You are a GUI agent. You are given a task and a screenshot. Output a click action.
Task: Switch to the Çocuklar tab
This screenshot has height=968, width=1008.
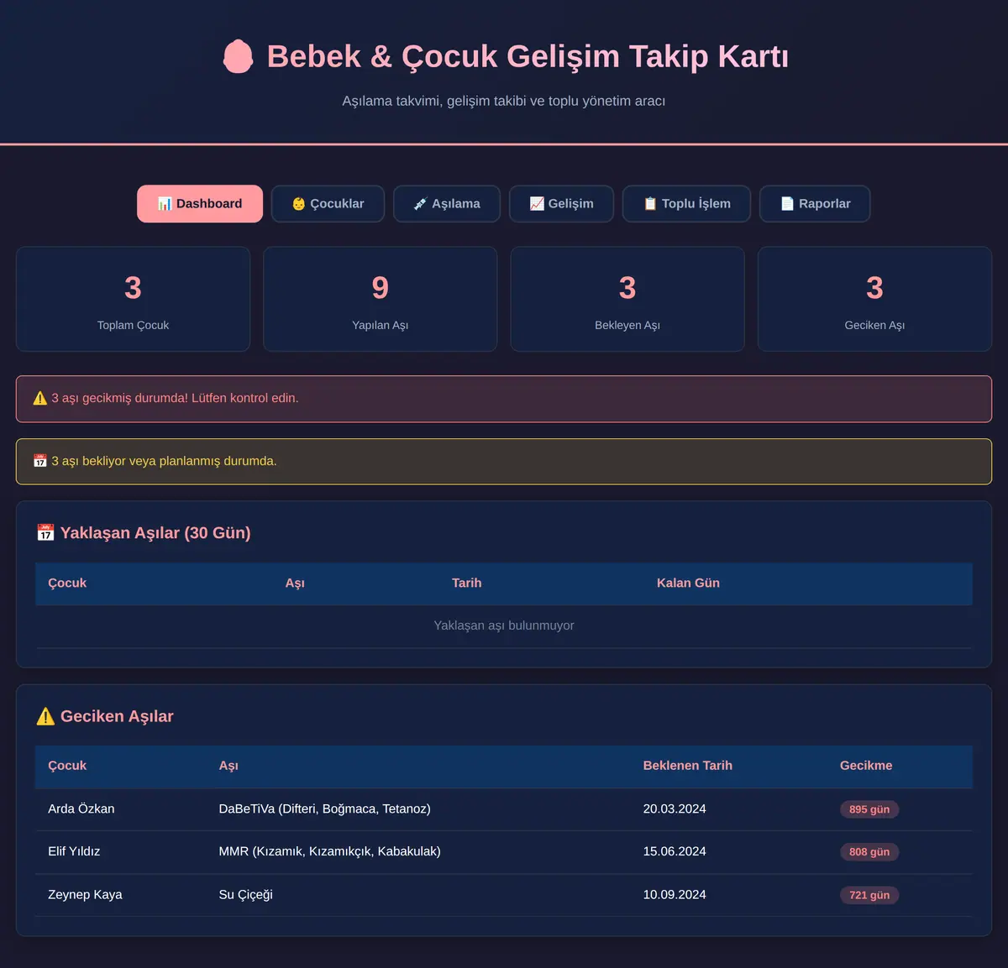tap(328, 204)
